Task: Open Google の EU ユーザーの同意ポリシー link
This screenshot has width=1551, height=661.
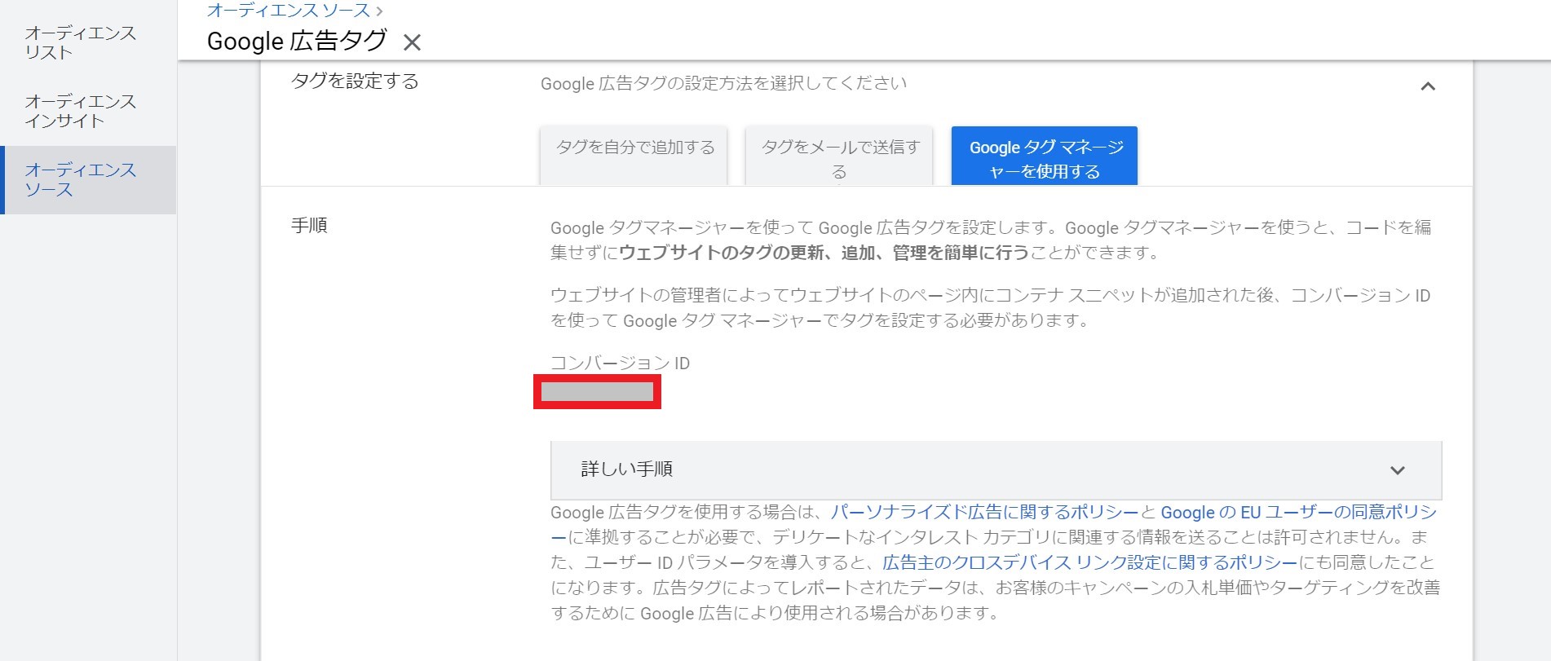Action: point(994,524)
